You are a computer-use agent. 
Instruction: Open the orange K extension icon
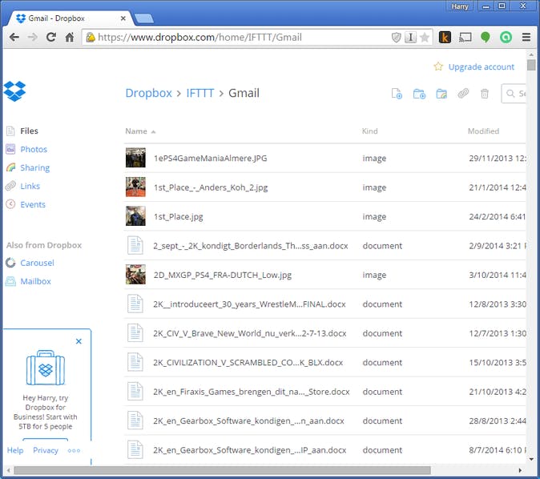[x=445, y=37]
